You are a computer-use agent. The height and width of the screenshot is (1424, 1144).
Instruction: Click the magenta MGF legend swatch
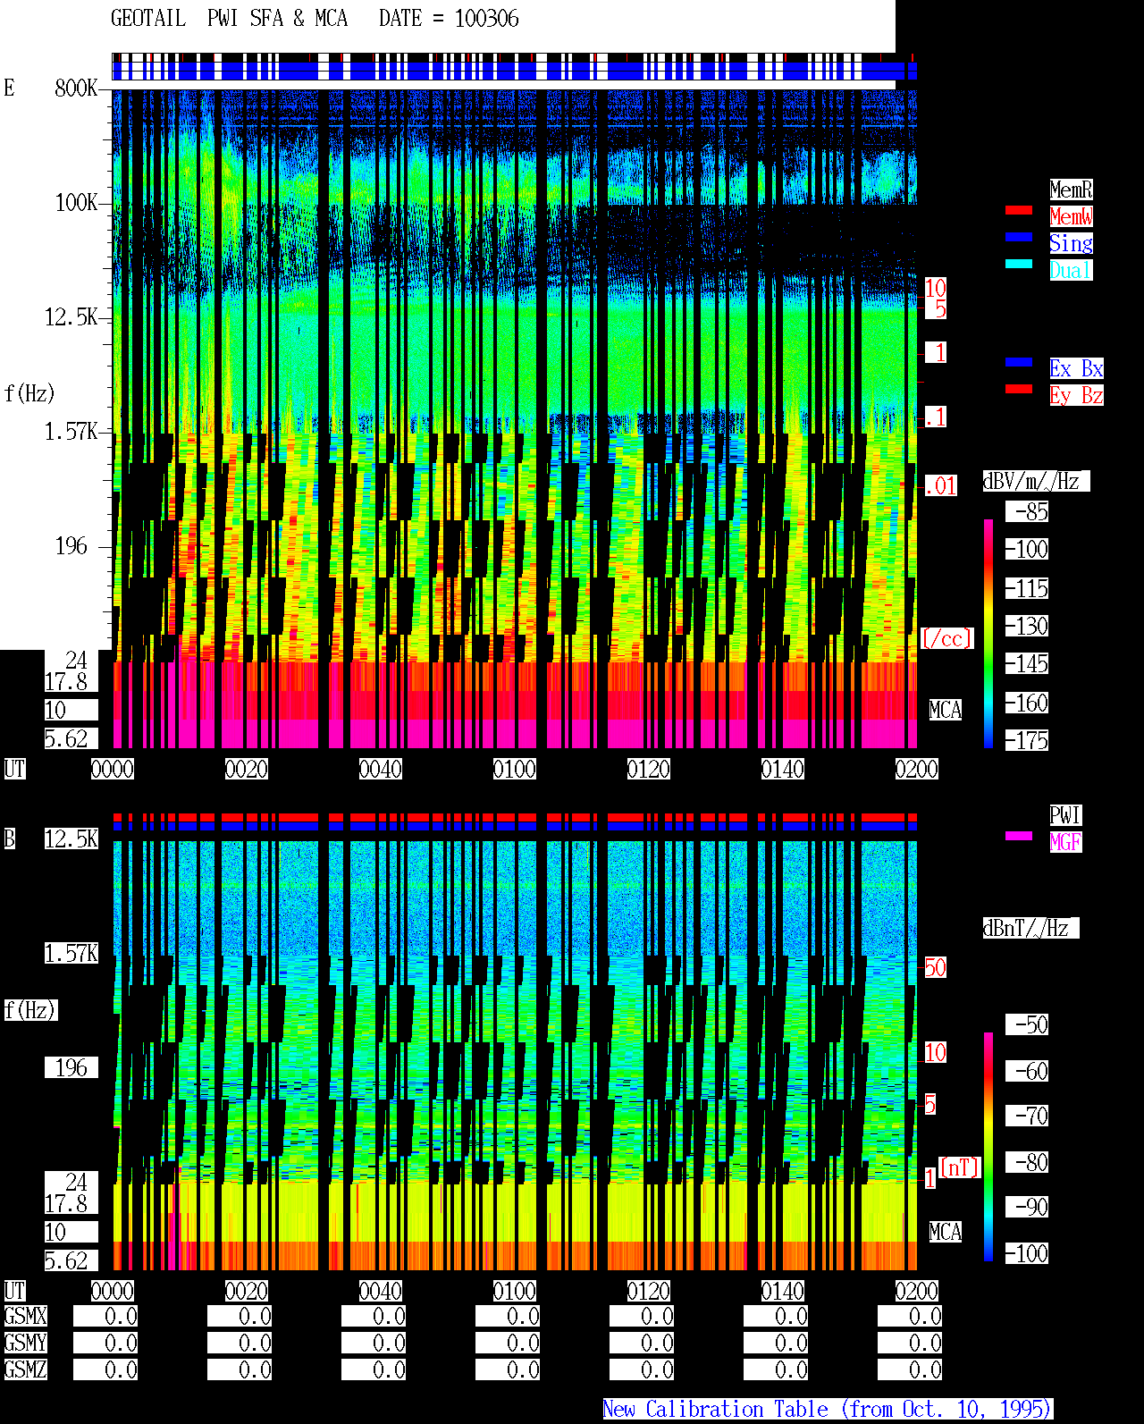point(1019,836)
